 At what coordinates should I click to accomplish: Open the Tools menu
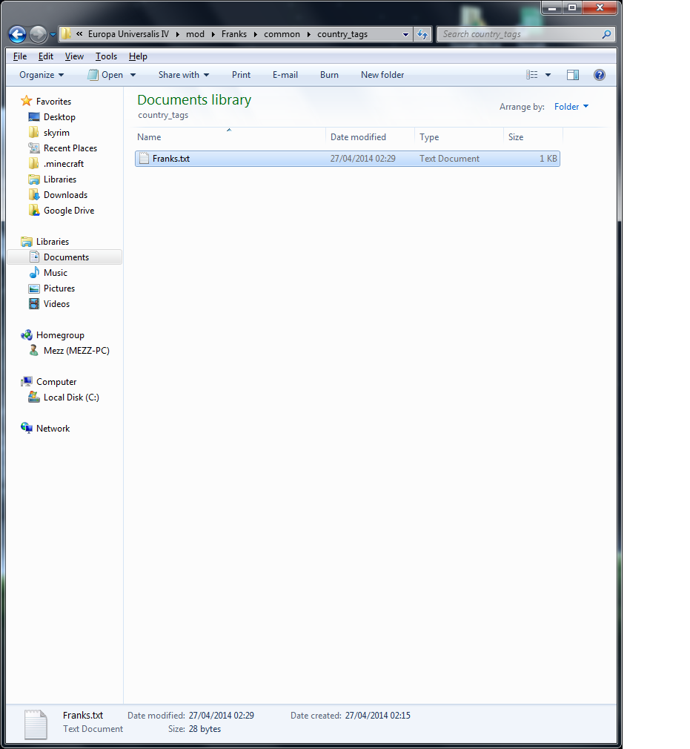(106, 56)
